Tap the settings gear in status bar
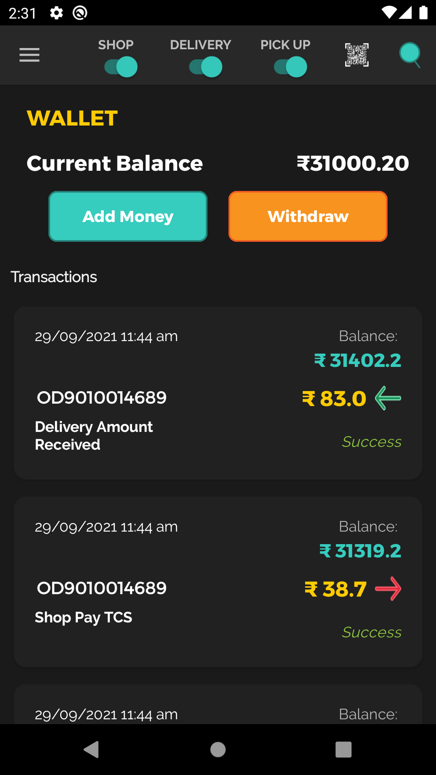Image resolution: width=436 pixels, height=775 pixels. [57, 13]
